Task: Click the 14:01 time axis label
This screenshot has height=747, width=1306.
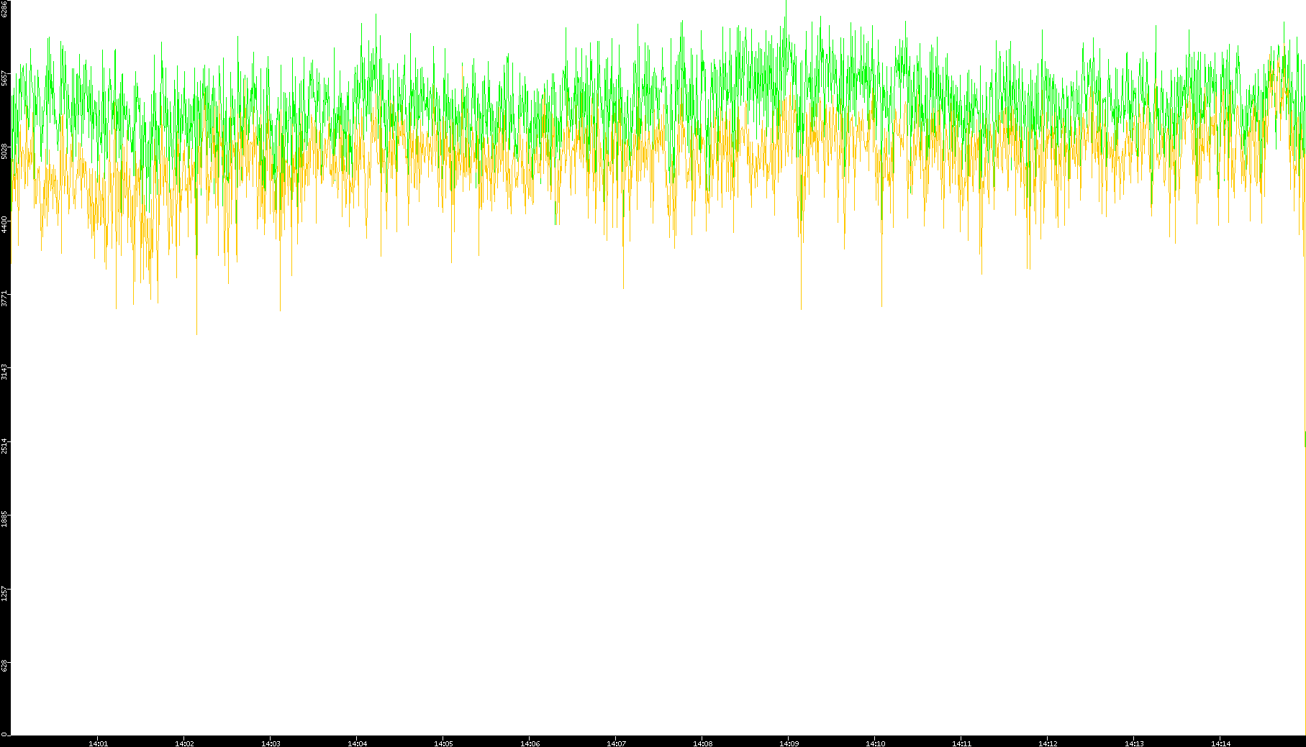Action: pos(98,743)
